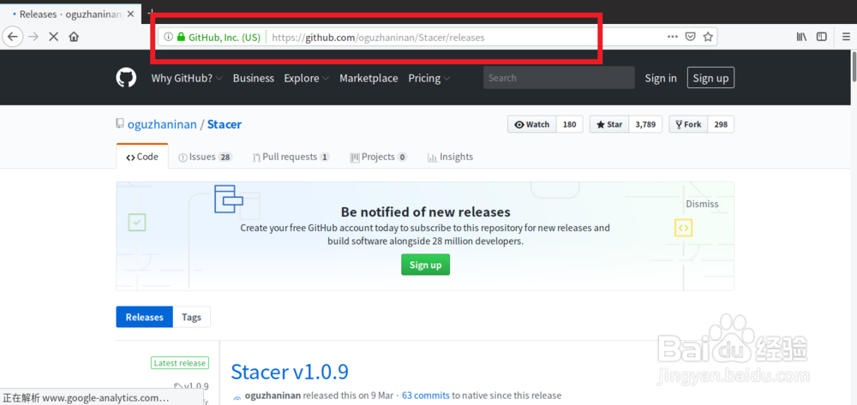Toggle the sidebar view icon
Screen dimensions: 857x405
point(822,37)
